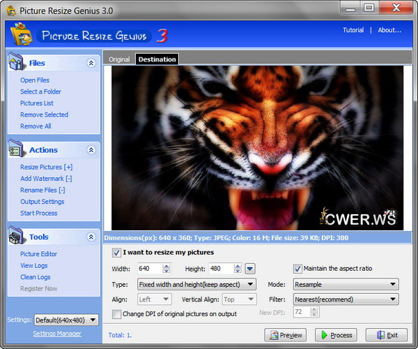Enable Change DPI of original pictures

[x=116, y=314]
